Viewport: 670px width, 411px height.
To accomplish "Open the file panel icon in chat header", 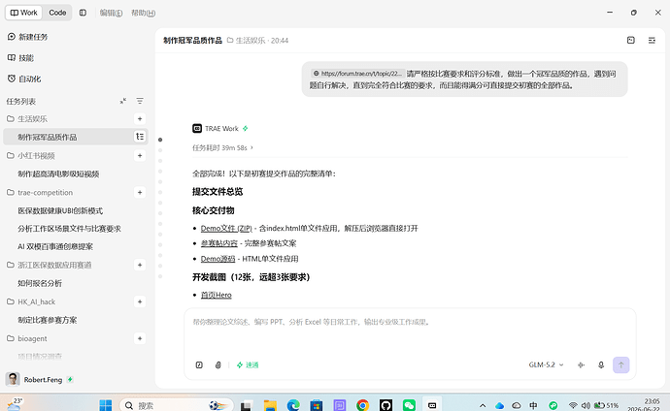I will (x=631, y=40).
